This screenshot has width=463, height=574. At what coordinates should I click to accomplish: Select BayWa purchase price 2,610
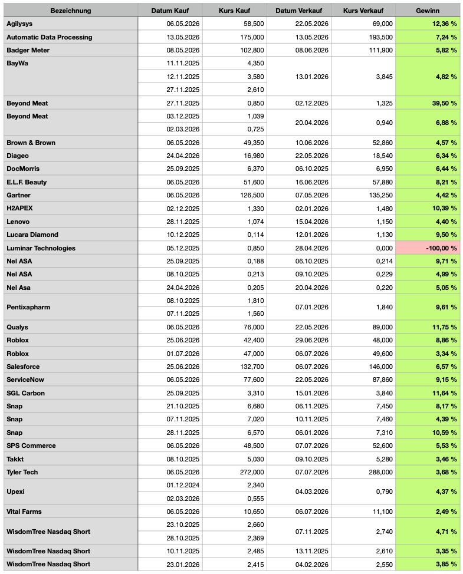pyautogui.click(x=234, y=90)
